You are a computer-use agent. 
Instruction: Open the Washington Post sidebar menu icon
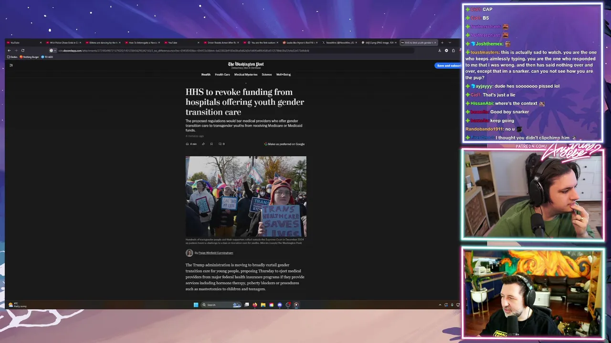11,65
